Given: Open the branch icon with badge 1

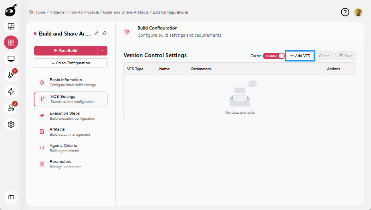Looking at the screenshot, I should [11, 75].
